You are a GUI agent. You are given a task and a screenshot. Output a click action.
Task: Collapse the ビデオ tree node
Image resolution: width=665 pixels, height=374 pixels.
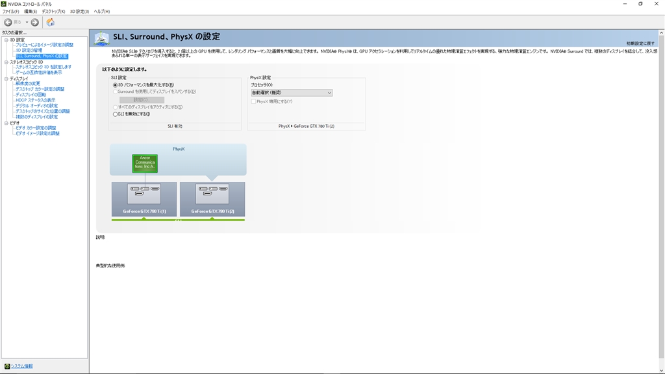pyautogui.click(x=6, y=123)
